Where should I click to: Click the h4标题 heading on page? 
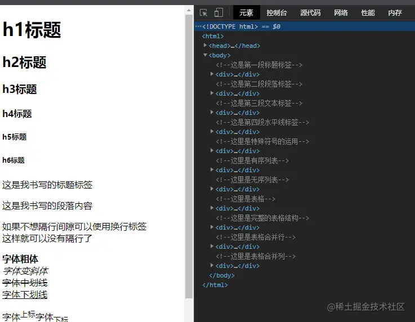17,114
